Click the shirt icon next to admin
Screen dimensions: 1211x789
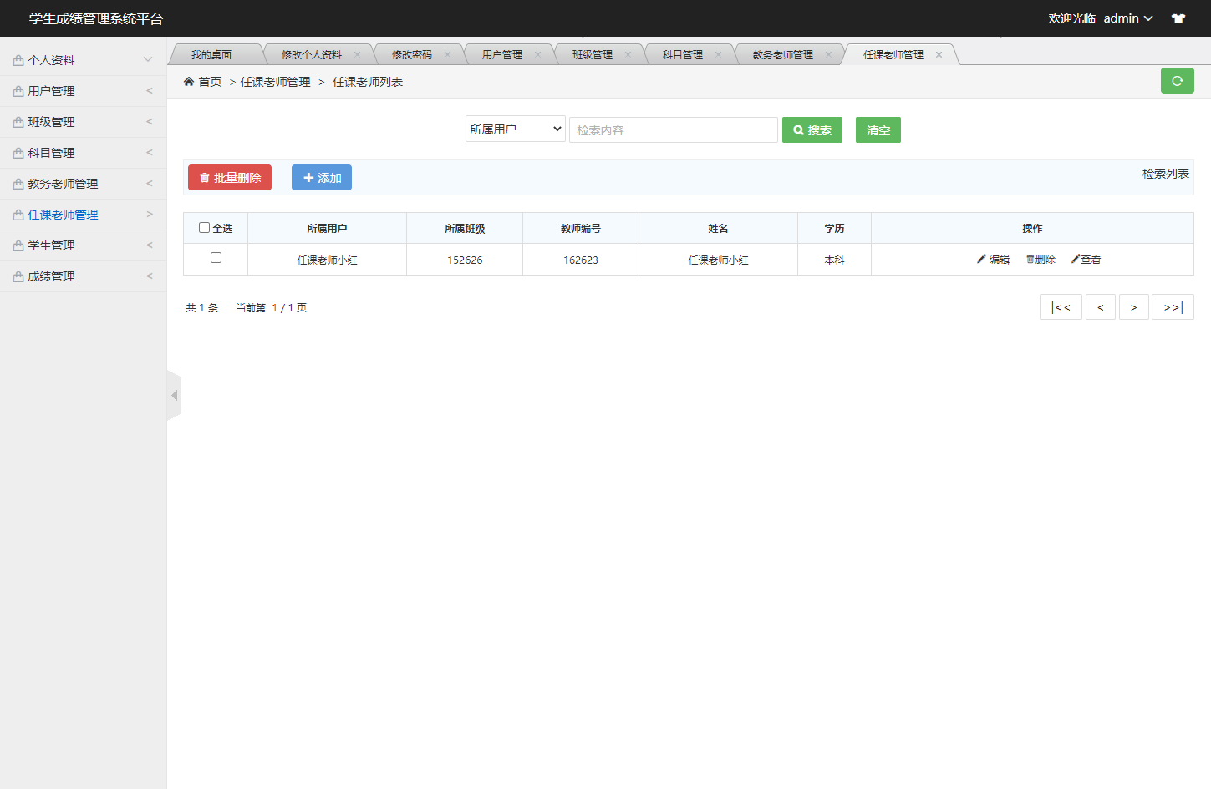point(1178,18)
